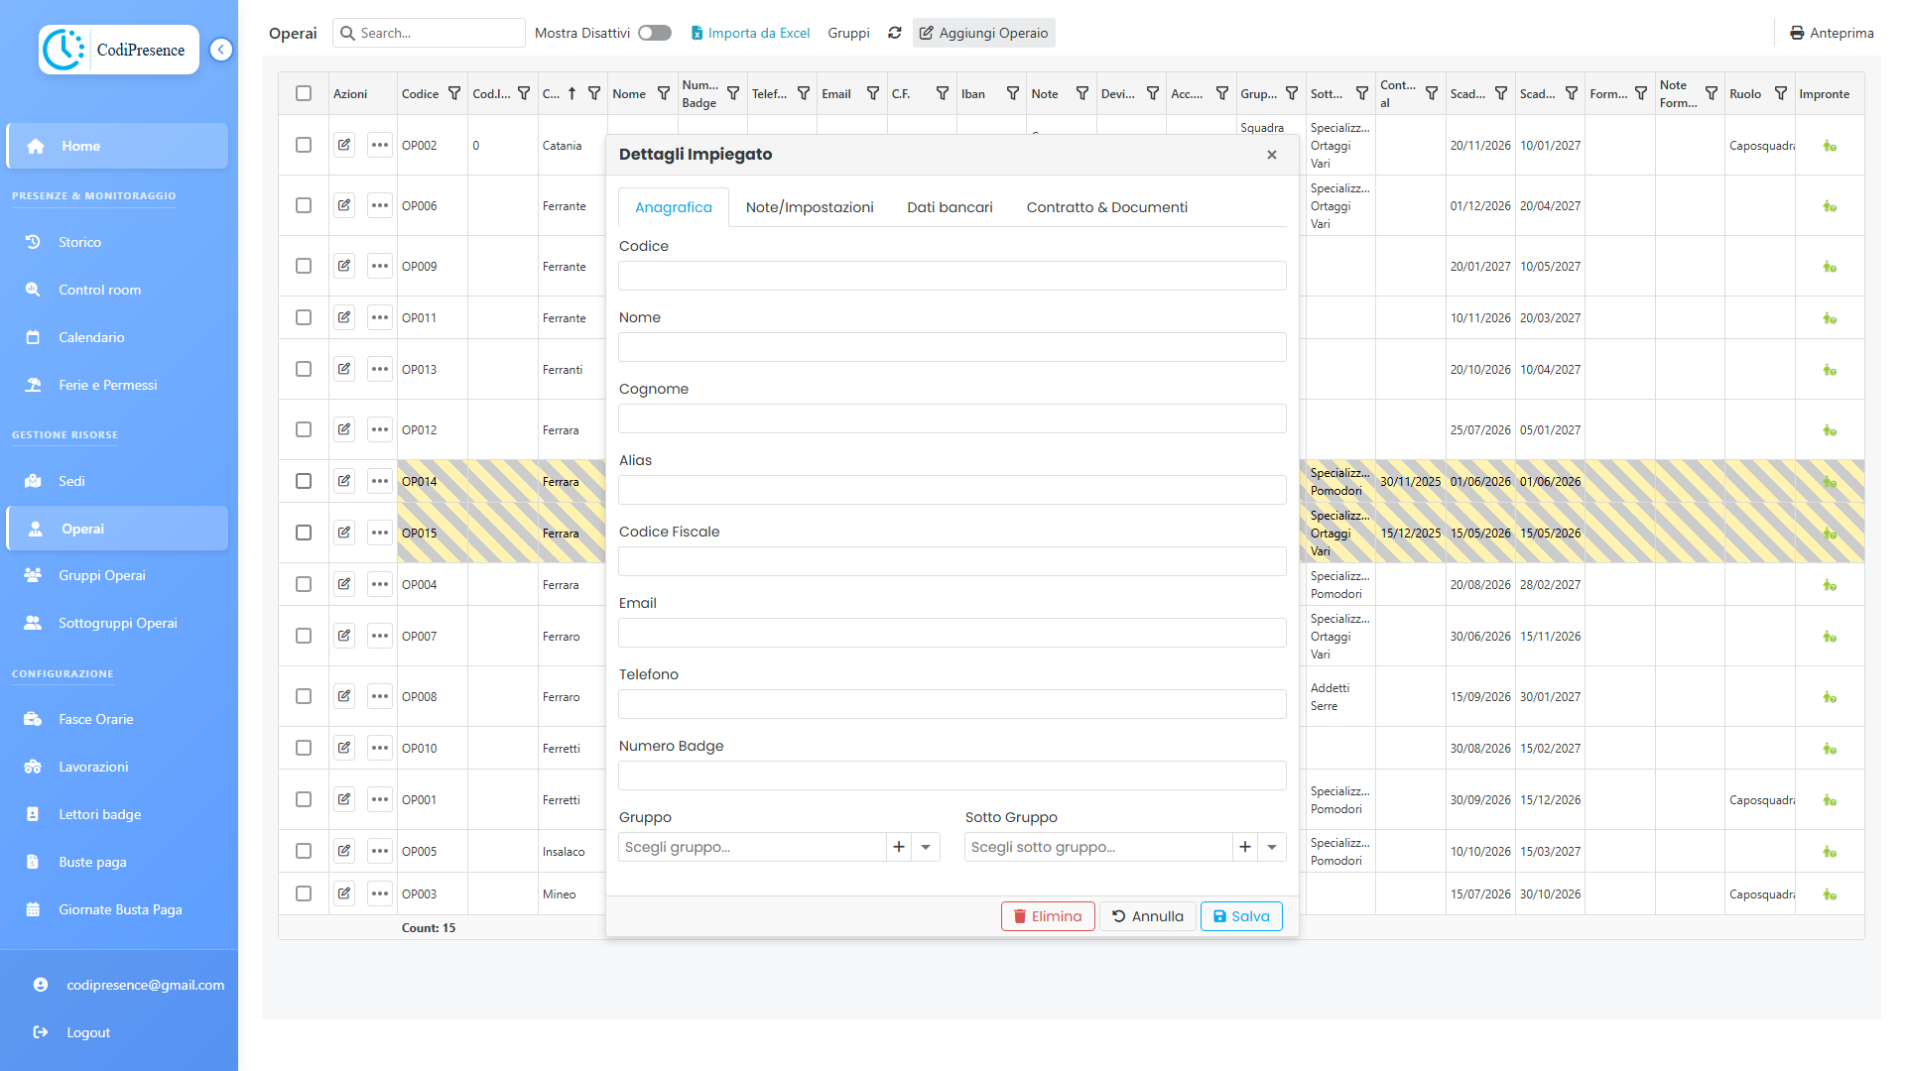Select the checkbox for row OP011

point(304,317)
